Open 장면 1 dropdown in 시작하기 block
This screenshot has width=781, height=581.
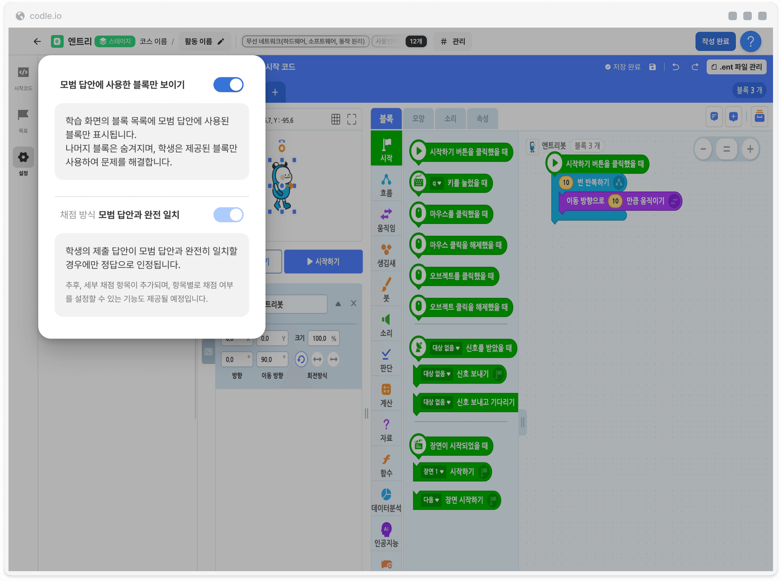(433, 471)
